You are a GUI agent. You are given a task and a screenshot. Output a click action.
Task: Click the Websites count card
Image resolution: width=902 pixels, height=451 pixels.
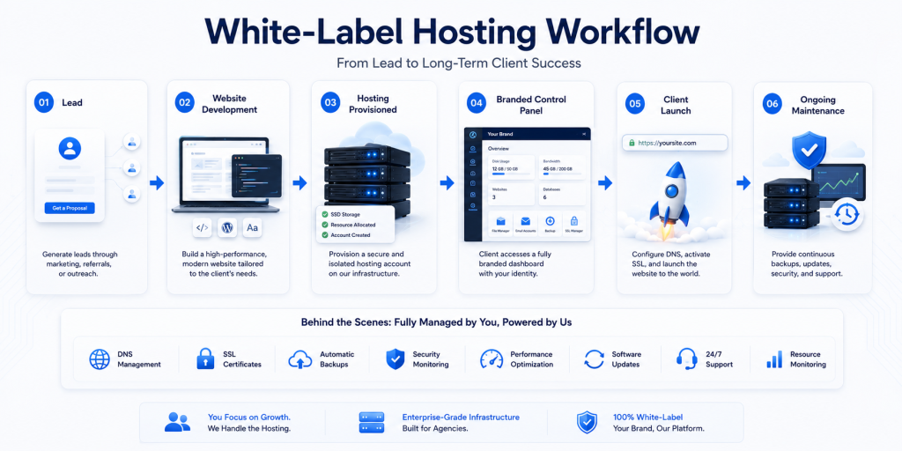(x=512, y=194)
